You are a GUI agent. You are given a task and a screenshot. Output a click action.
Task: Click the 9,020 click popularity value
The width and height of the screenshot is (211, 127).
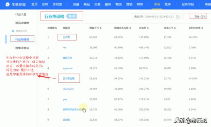pos(167,99)
